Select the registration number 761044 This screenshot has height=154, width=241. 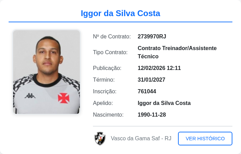pyautogui.click(x=147, y=92)
